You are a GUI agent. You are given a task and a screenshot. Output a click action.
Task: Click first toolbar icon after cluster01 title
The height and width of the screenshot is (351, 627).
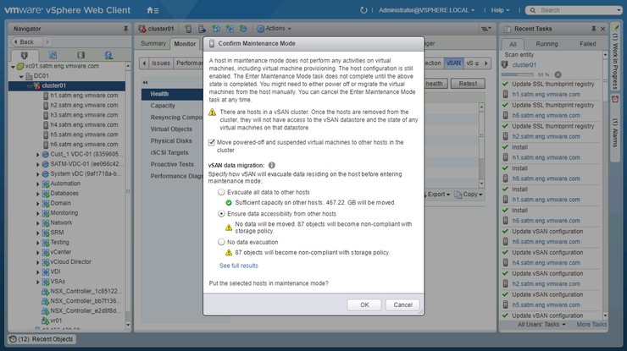188,29
